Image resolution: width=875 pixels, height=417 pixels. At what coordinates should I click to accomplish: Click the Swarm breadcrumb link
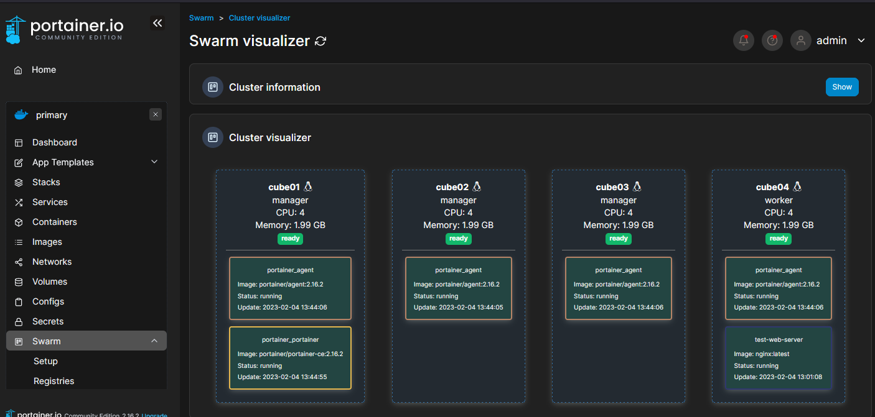pos(202,18)
